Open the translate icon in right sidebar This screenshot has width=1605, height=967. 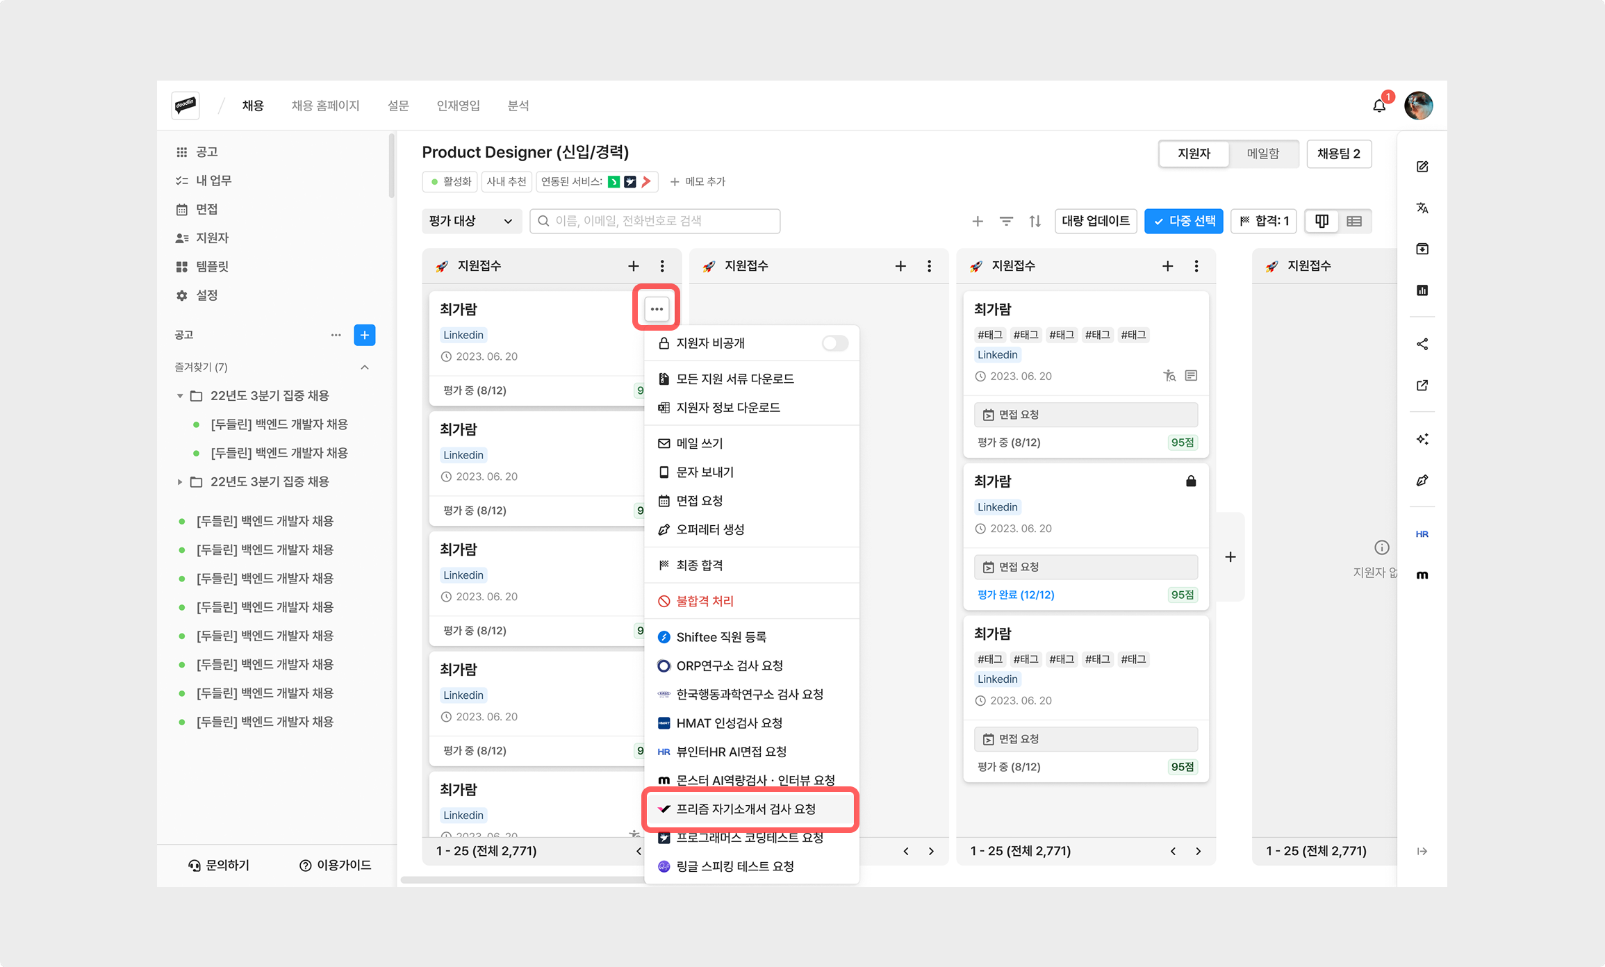click(1422, 208)
